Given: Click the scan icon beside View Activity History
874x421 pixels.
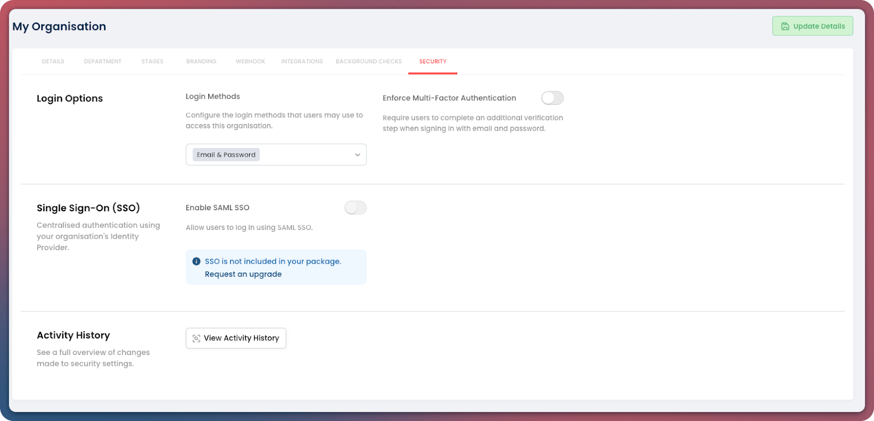Looking at the screenshot, I should [x=196, y=339].
